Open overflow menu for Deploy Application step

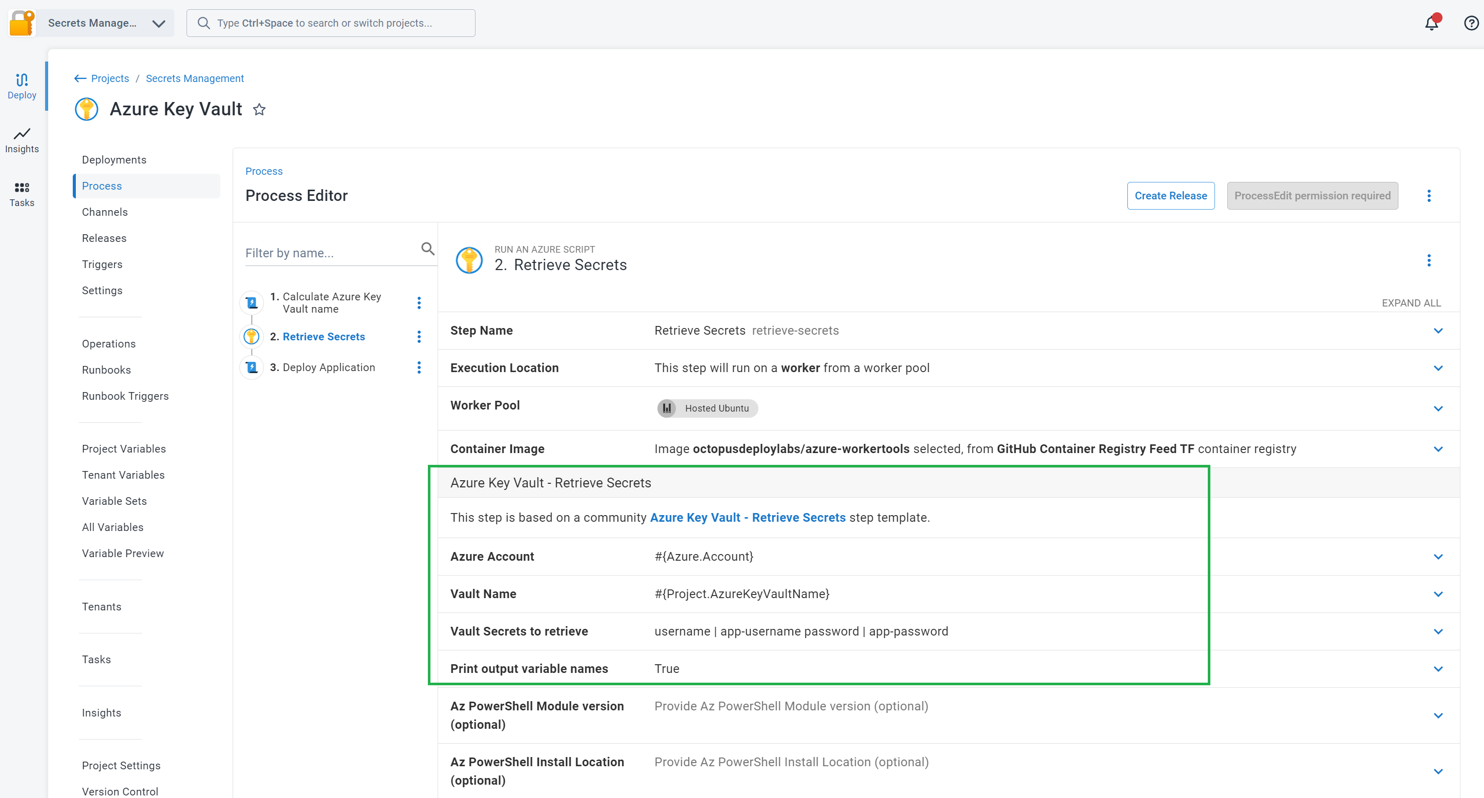pos(419,367)
